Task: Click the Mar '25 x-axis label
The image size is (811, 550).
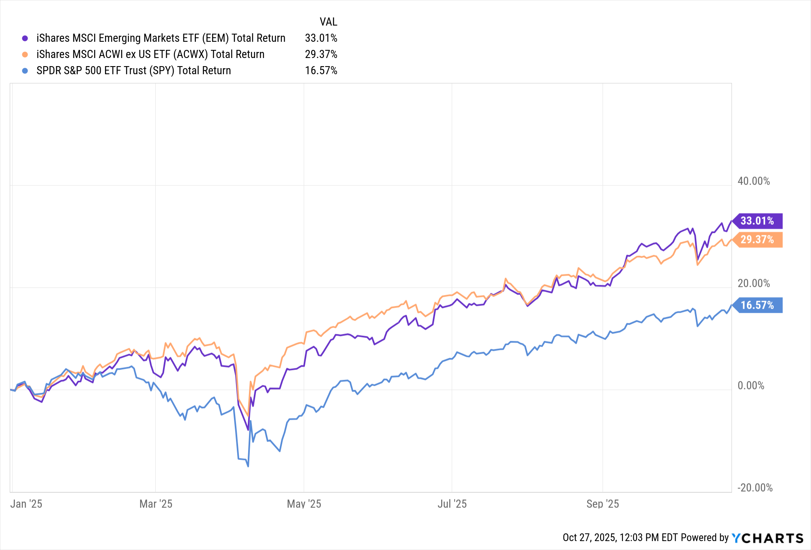Action: click(156, 504)
